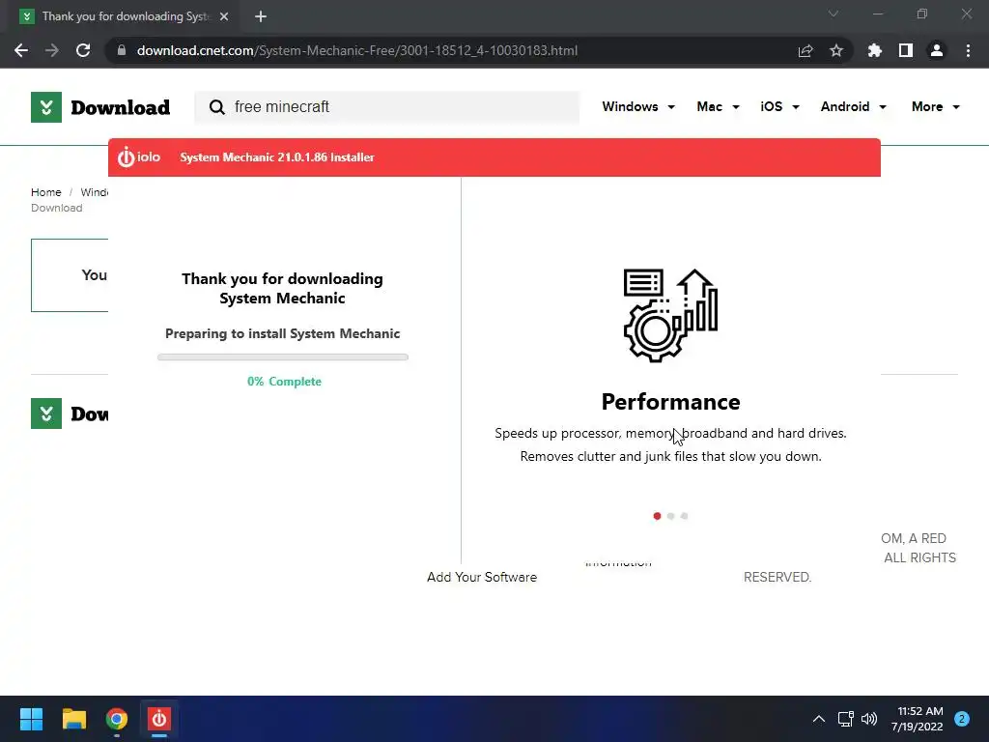
Task: Open the Chrome extensions puzzle icon
Action: [875, 50]
